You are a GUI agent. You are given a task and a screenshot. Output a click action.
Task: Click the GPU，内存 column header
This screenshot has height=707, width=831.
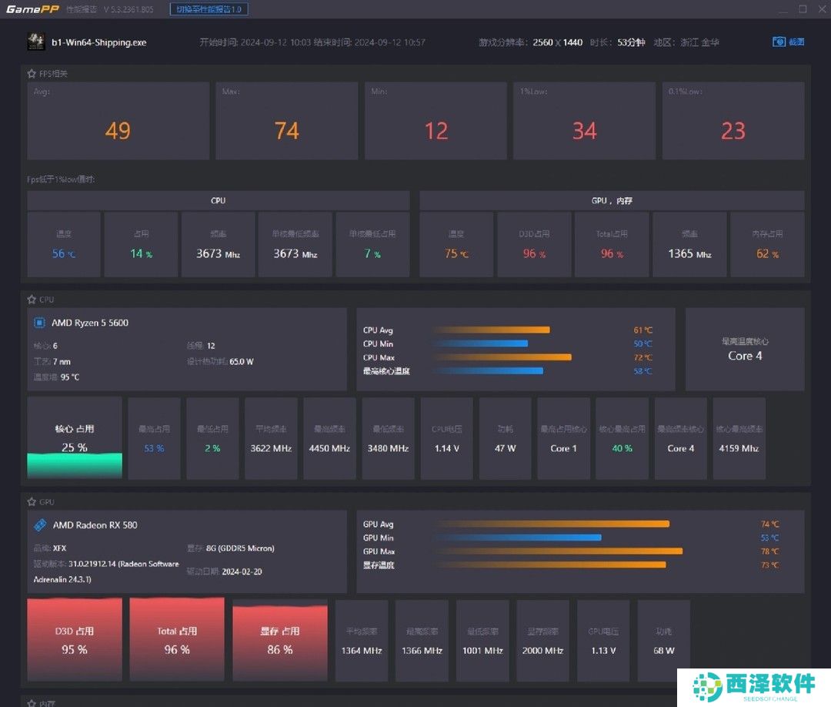[612, 200]
